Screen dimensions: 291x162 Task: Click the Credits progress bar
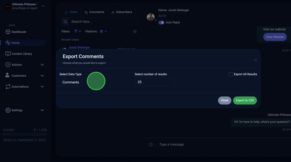click(x=25, y=134)
